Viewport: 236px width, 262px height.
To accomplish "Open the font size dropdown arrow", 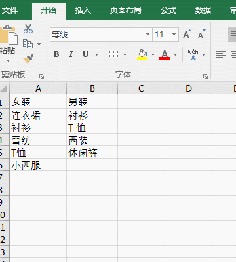I will tap(174, 35).
